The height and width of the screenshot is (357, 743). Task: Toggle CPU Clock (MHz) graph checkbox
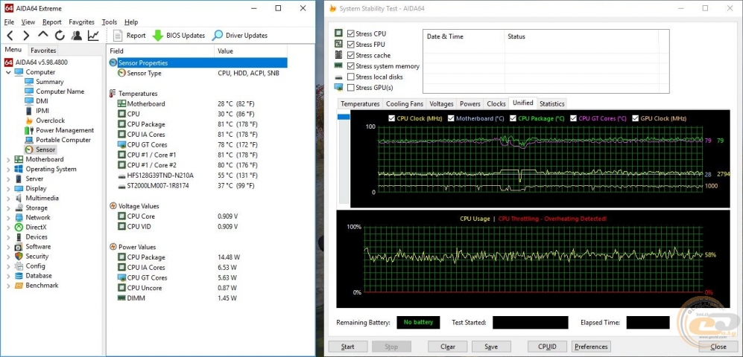[391, 118]
